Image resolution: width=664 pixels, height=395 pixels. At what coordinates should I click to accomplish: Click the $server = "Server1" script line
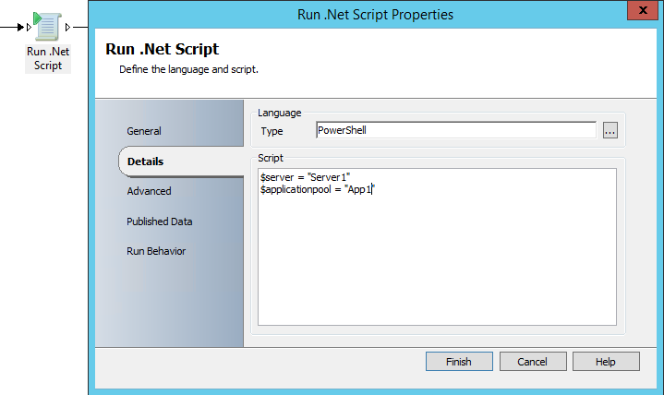pyautogui.click(x=306, y=177)
